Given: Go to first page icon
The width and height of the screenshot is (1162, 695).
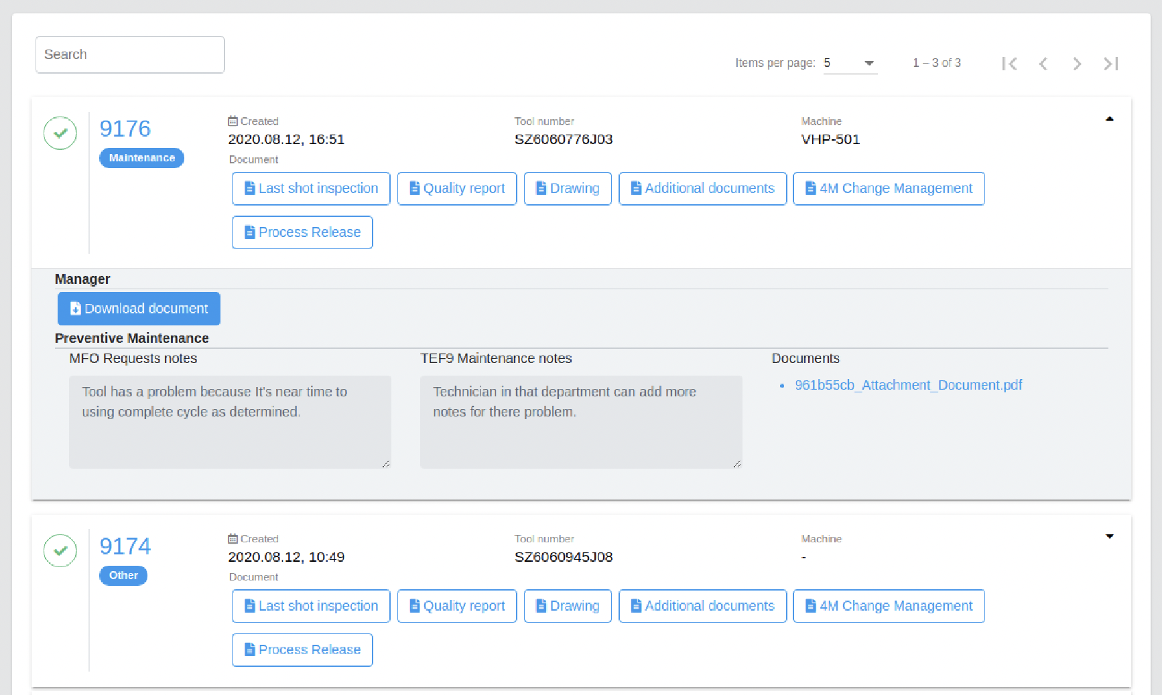Looking at the screenshot, I should coord(1010,64).
